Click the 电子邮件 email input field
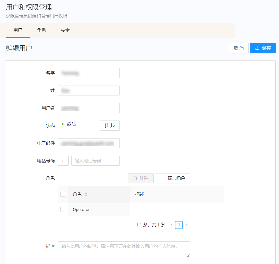 coord(88,143)
